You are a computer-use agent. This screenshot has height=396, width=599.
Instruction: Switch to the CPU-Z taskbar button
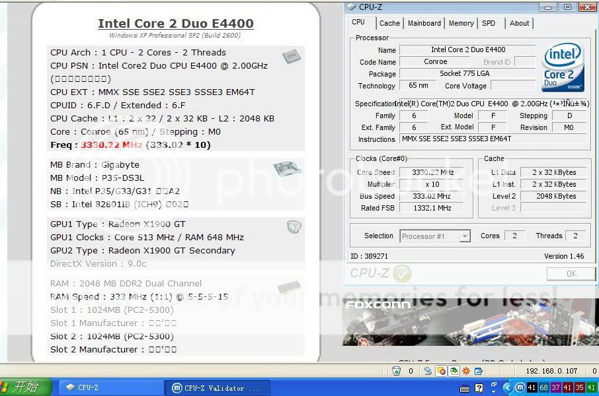[111, 387]
